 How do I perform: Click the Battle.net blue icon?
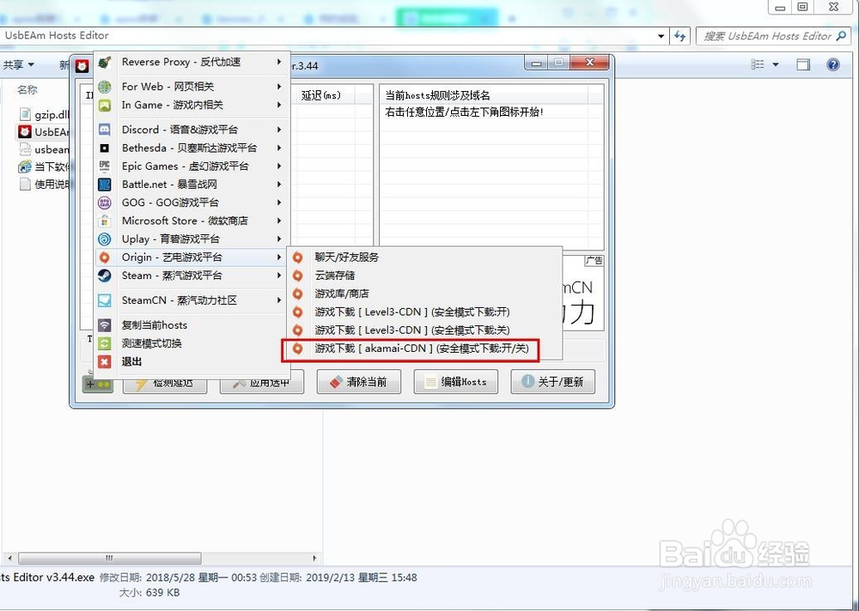[x=104, y=185]
